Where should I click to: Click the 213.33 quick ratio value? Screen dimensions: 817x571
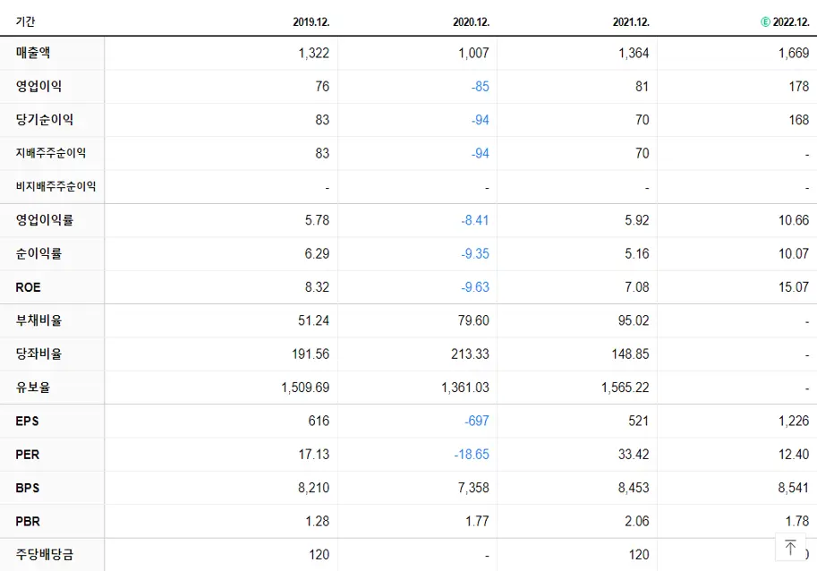[x=471, y=354]
